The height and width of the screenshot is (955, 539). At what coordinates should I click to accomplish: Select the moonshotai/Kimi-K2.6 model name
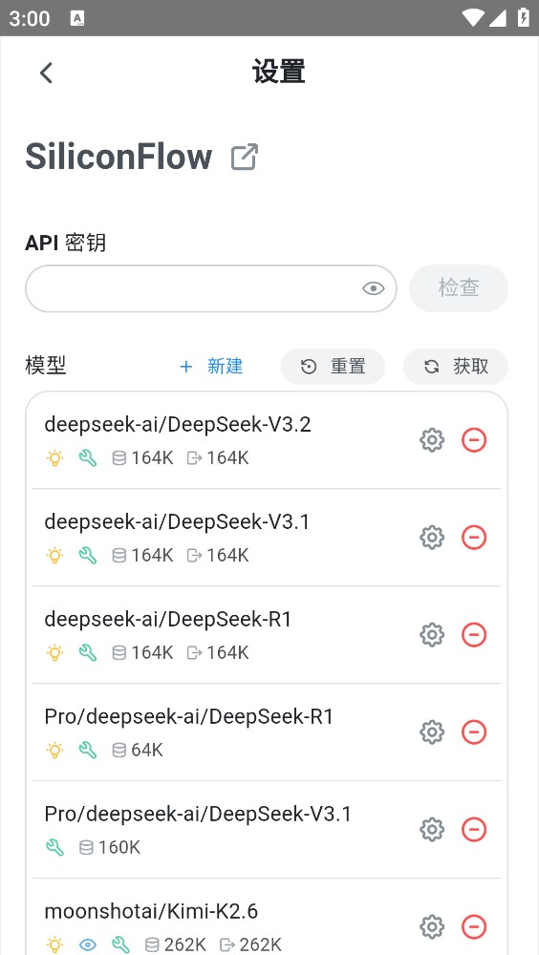151,912
